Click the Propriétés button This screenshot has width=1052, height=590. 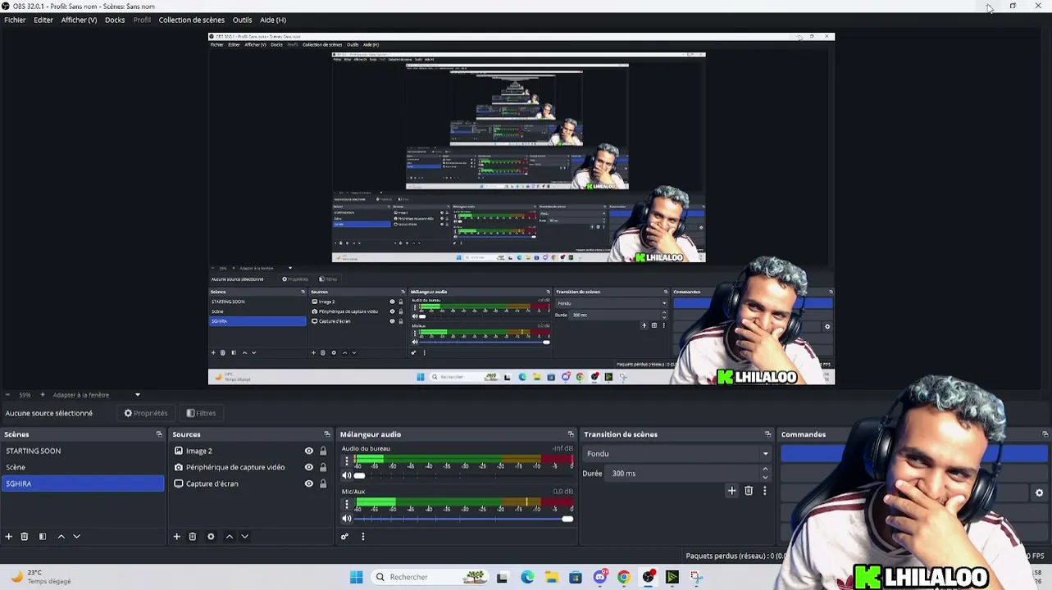(x=146, y=413)
